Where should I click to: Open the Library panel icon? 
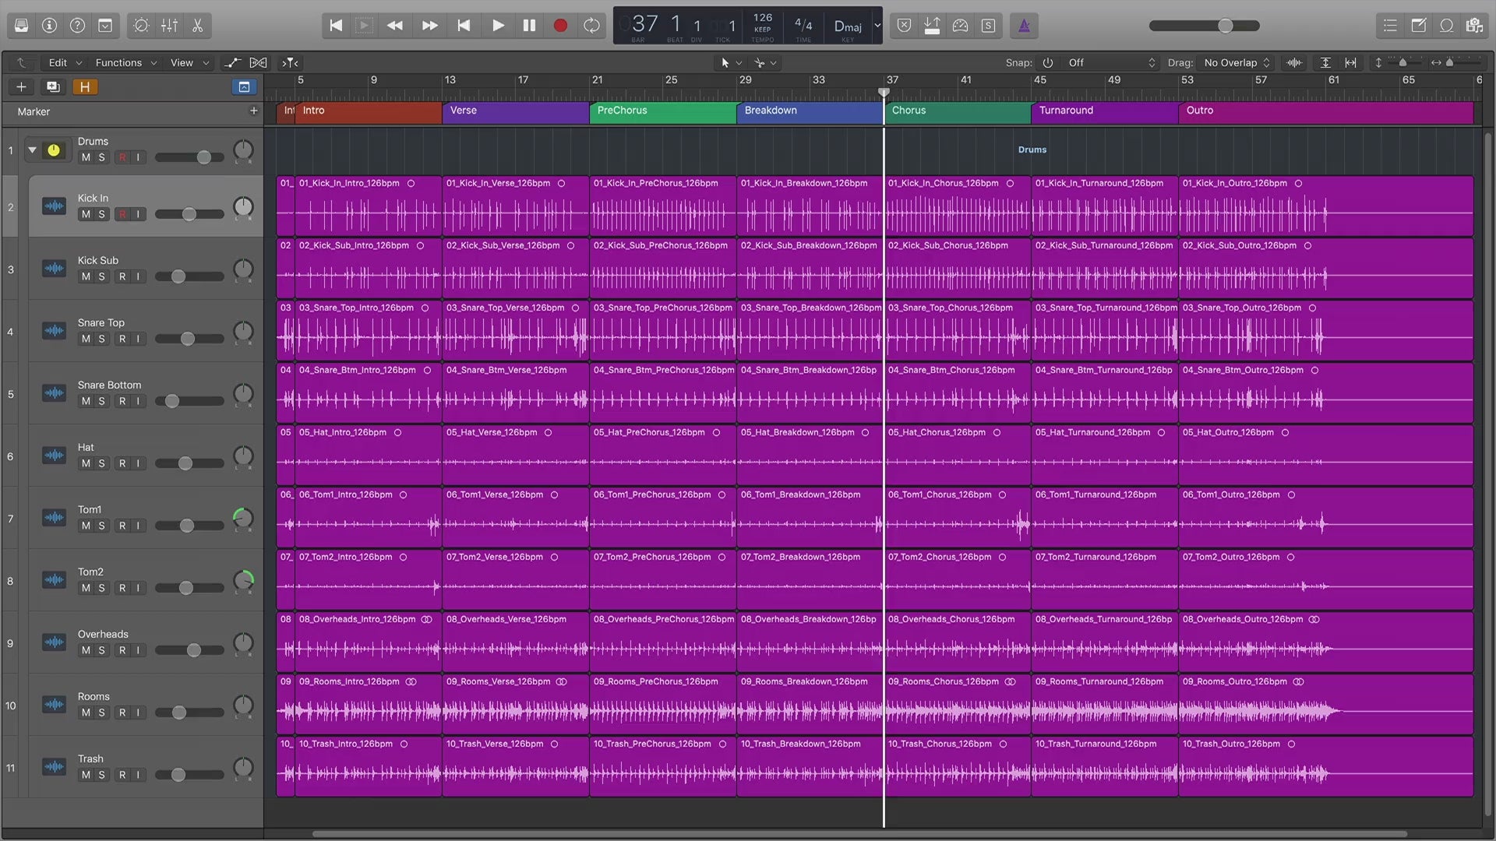[x=21, y=26]
